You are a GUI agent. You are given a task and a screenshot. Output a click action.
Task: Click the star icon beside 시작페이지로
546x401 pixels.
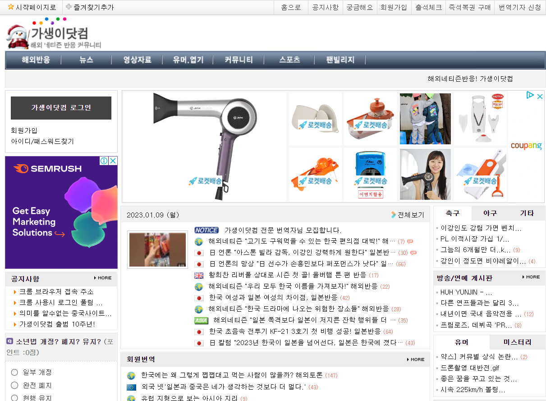click(11, 7)
